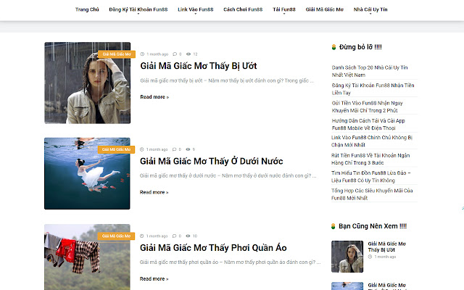
Task: Click eye views icon in Thấy Bị Ướt meta
Action: tap(188, 54)
